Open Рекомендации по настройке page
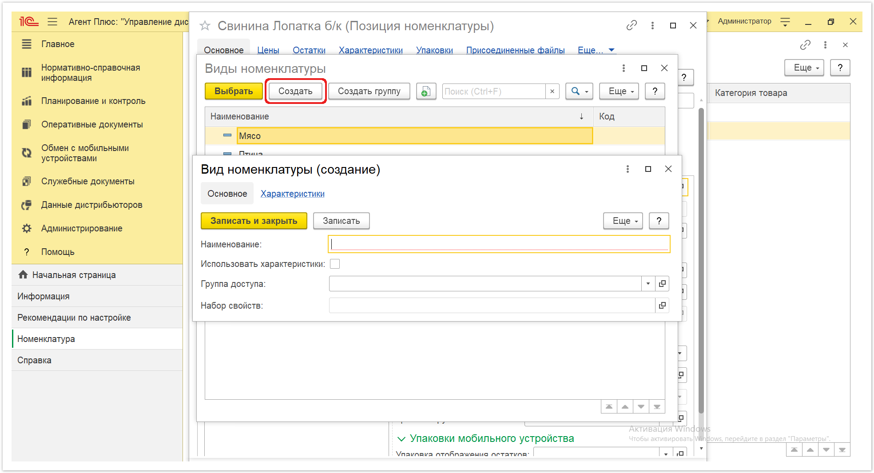This screenshot has height=473, width=874. (x=97, y=318)
